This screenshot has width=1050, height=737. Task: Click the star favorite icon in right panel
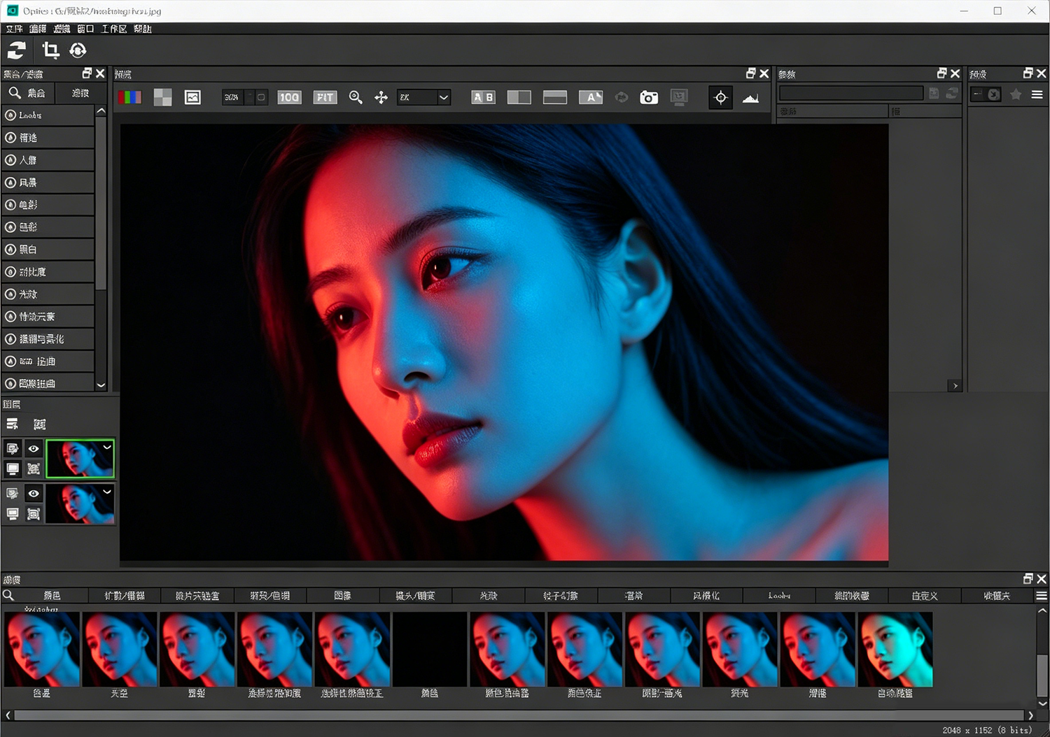[x=1016, y=94]
